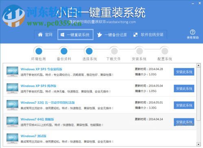Click the house icon beside 官网
The image size is (203, 148).
point(40,35)
